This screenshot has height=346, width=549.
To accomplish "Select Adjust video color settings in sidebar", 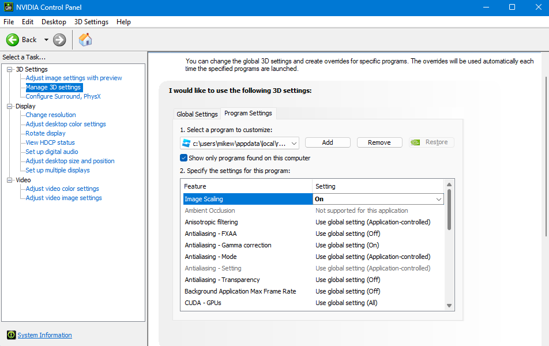I will click(x=61, y=189).
